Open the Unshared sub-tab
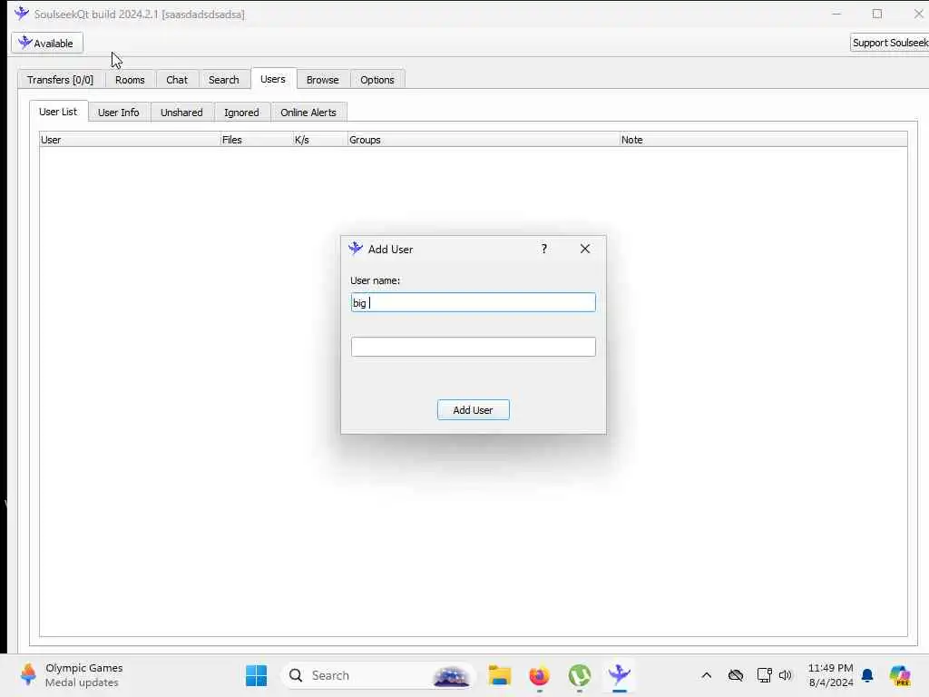929x697 pixels. click(x=181, y=113)
